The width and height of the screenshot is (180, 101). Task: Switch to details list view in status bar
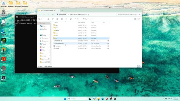pyautogui.click(x=138, y=66)
